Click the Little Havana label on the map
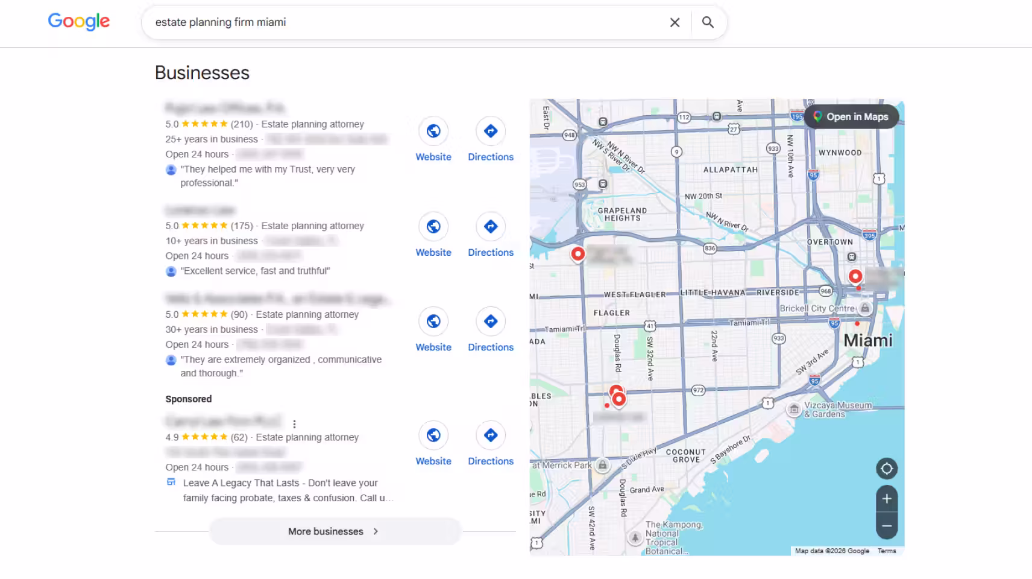This screenshot has width=1032, height=579. pos(713,293)
